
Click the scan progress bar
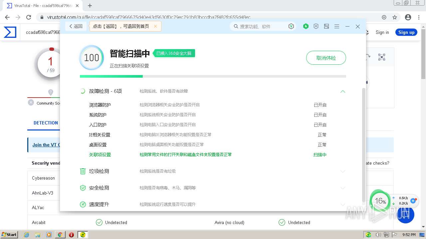click(x=213, y=76)
